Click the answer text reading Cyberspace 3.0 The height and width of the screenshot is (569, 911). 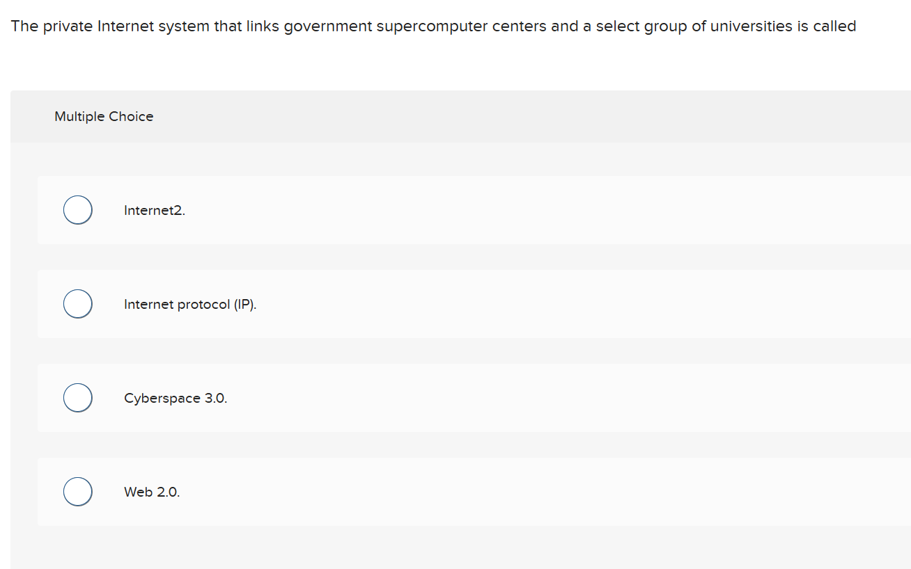(175, 398)
